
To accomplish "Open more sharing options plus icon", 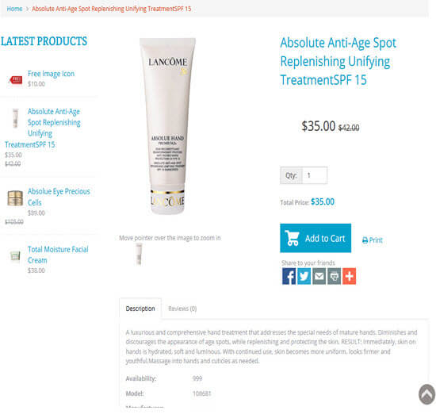I will coord(349,276).
